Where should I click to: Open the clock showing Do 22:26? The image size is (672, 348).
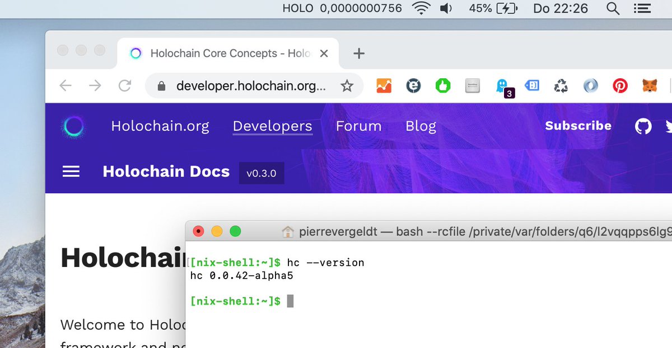(561, 8)
